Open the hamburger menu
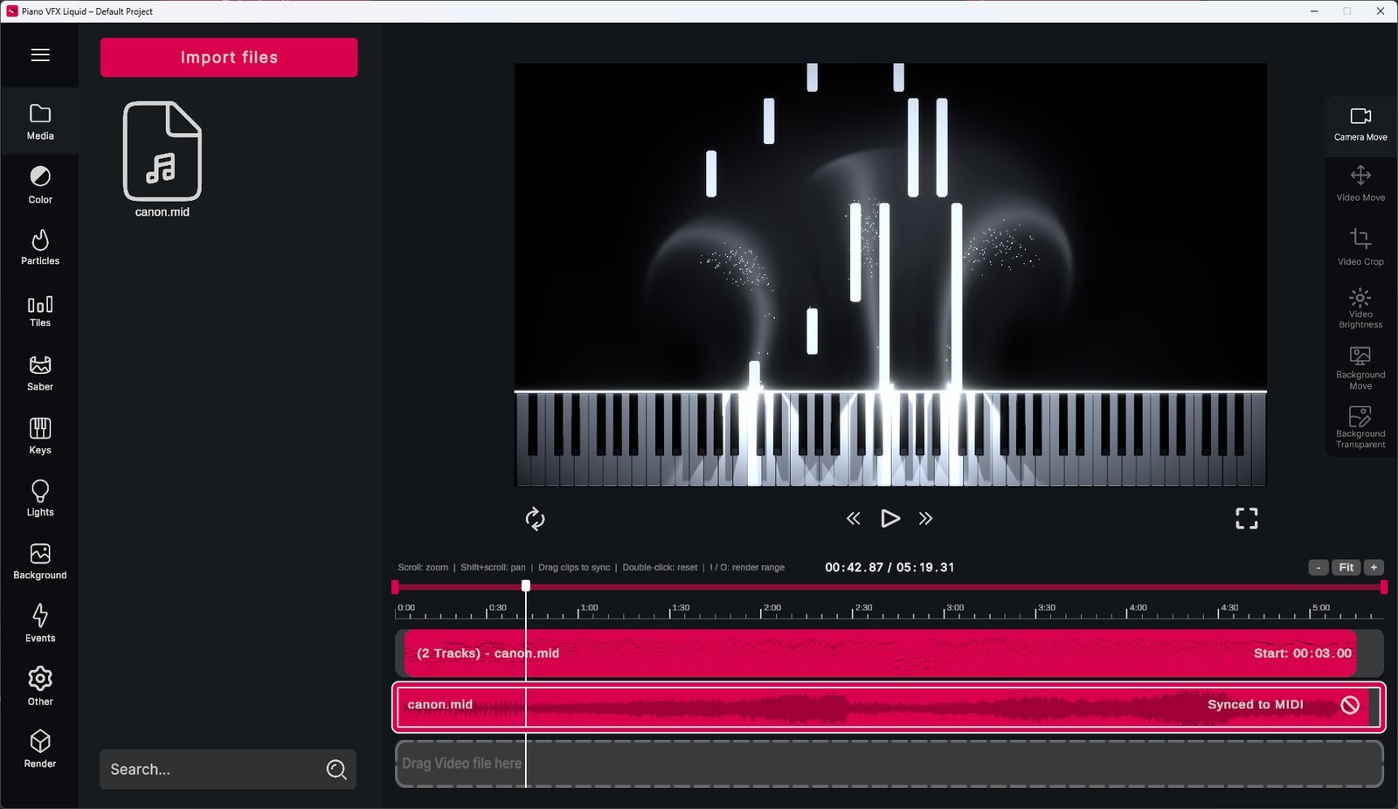The image size is (1398, 809). (x=40, y=55)
